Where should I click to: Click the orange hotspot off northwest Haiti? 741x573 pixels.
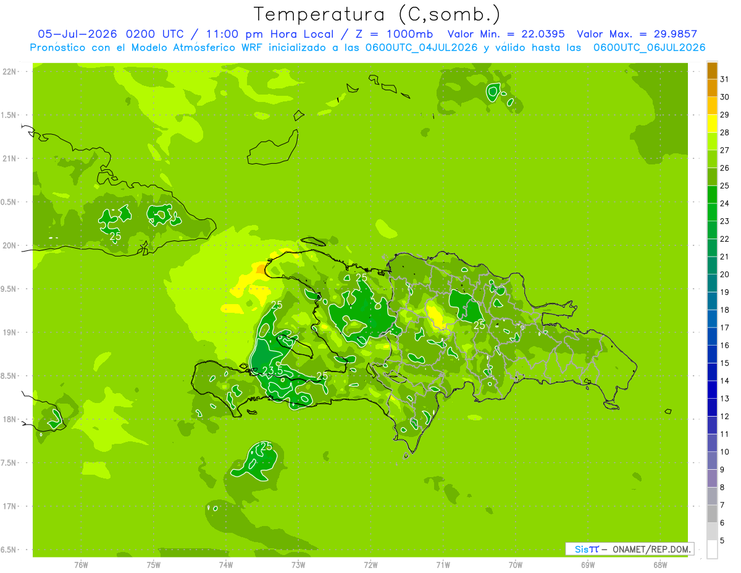[261, 268]
